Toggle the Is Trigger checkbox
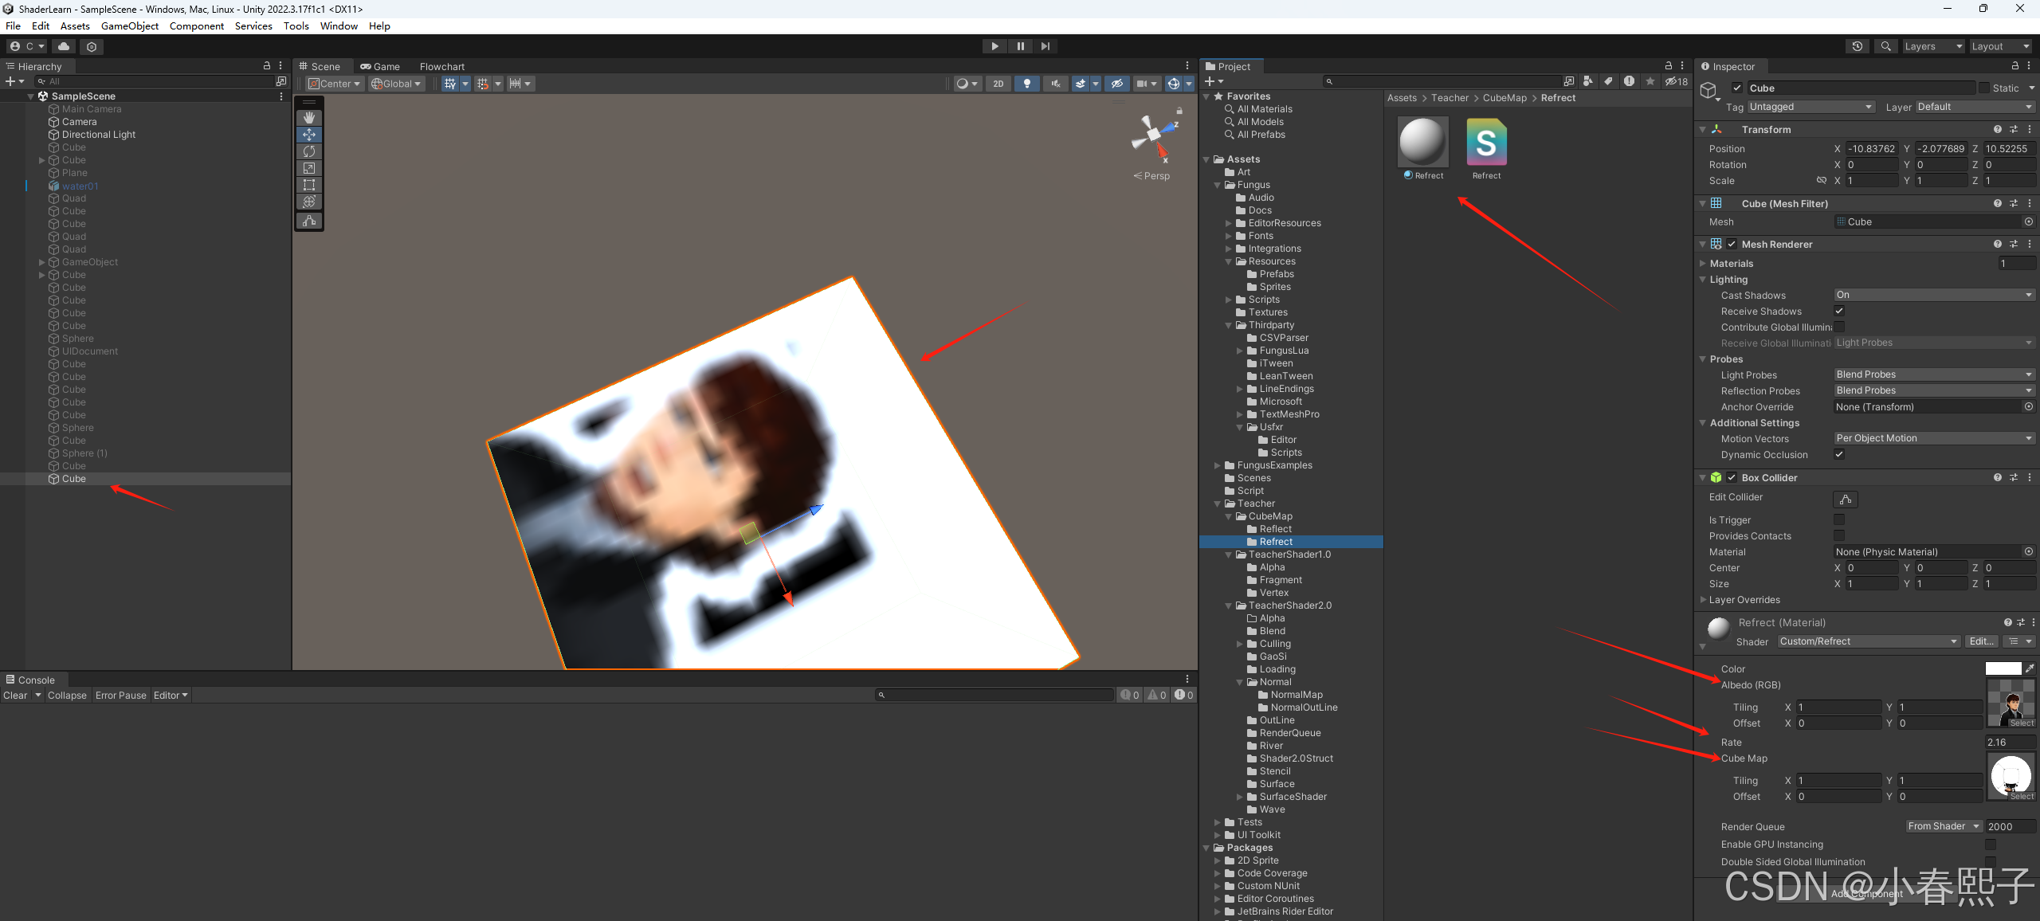 point(1839,520)
